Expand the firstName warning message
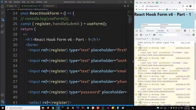 [x=138, y=48]
